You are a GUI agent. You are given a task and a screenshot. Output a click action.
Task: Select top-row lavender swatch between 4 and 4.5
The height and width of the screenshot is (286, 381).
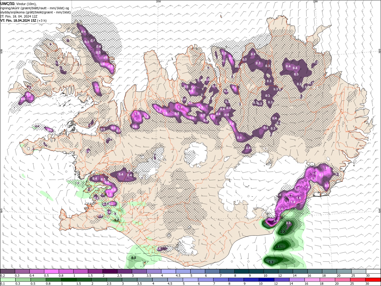(168, 271)
